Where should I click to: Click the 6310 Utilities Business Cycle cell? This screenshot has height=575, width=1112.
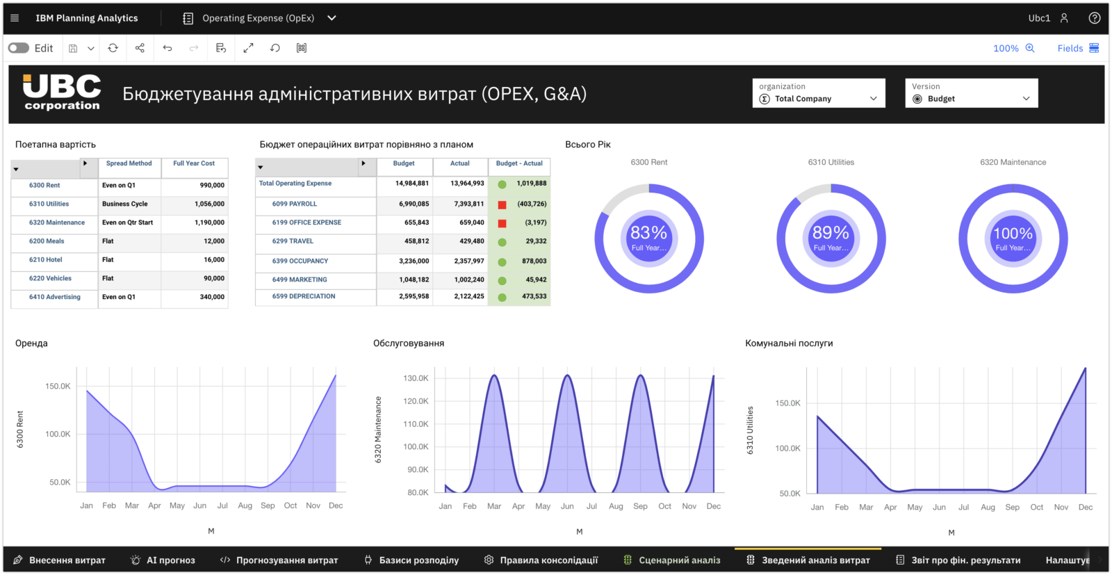[x=129, y=204]
